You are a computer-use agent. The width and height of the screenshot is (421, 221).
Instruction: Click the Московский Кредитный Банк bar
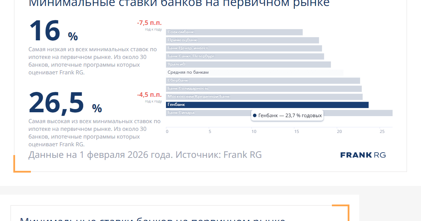click(x=264, y=97)
